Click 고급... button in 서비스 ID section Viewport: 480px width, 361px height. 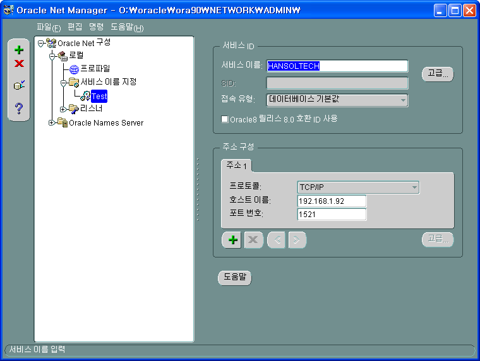click(x=438, y=74)
